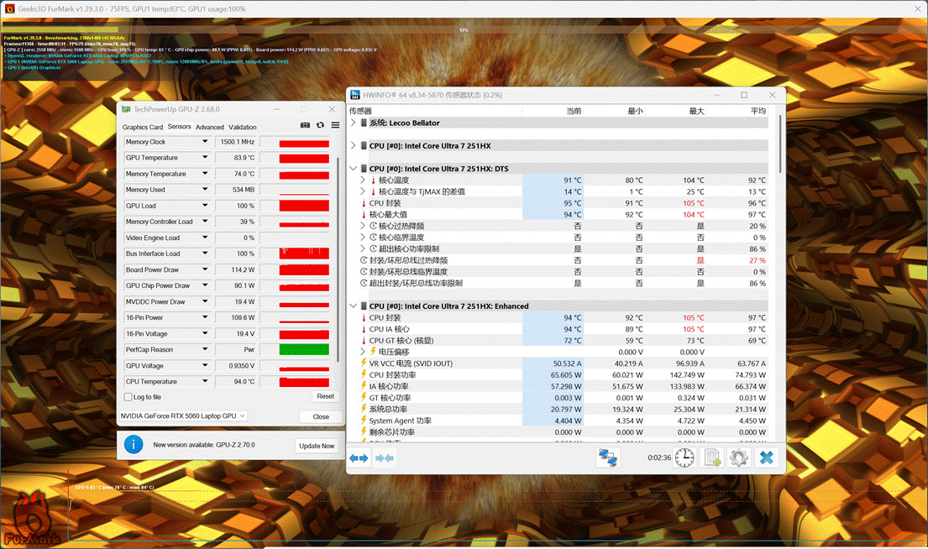Click lightning icon beside VR VCC 电流

click(x=364, y=363)
